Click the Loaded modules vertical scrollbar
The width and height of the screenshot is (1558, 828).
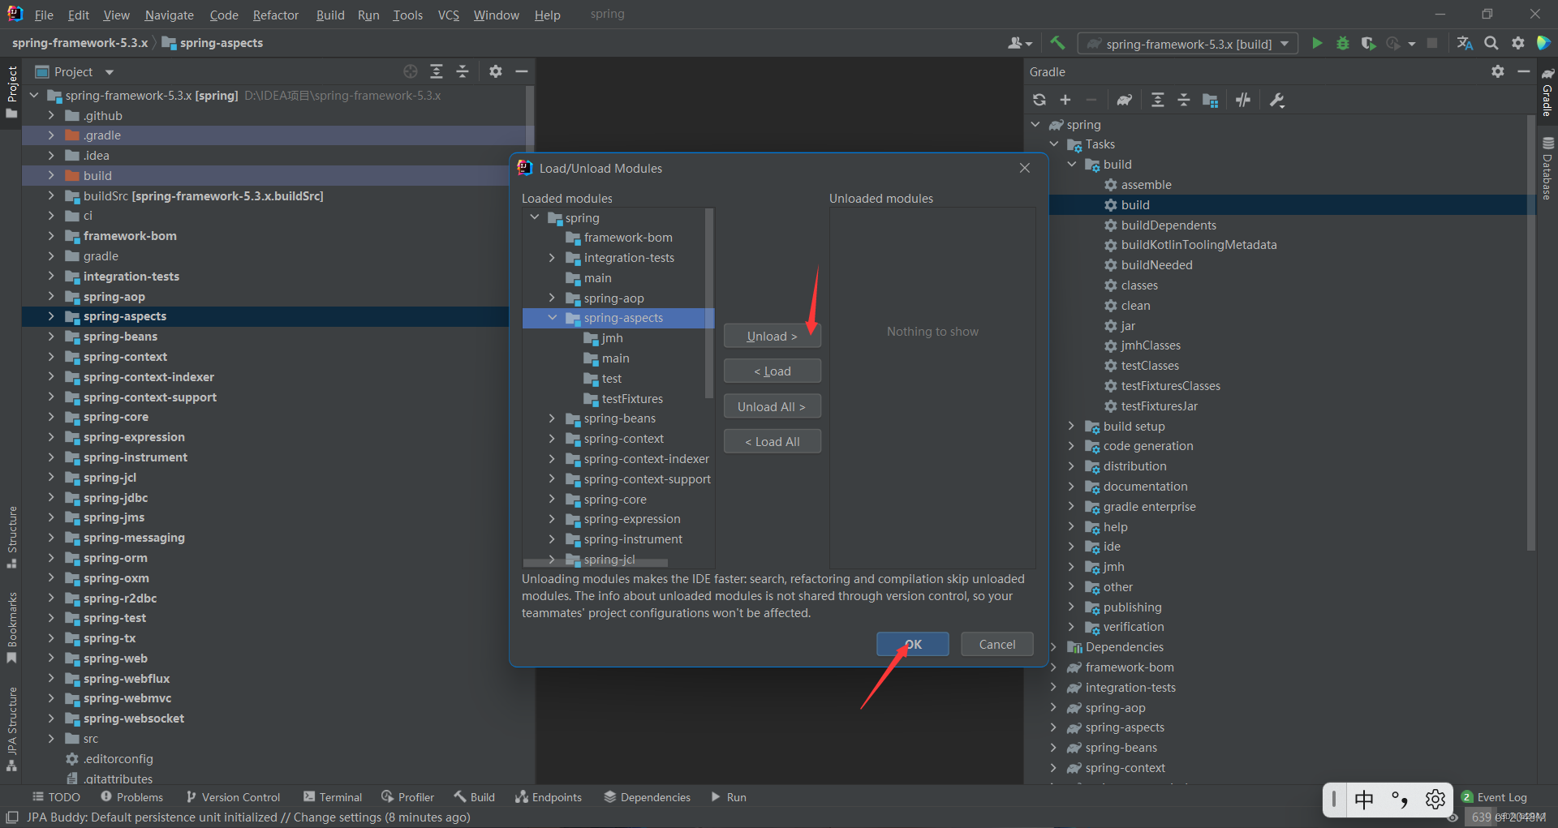709,303
